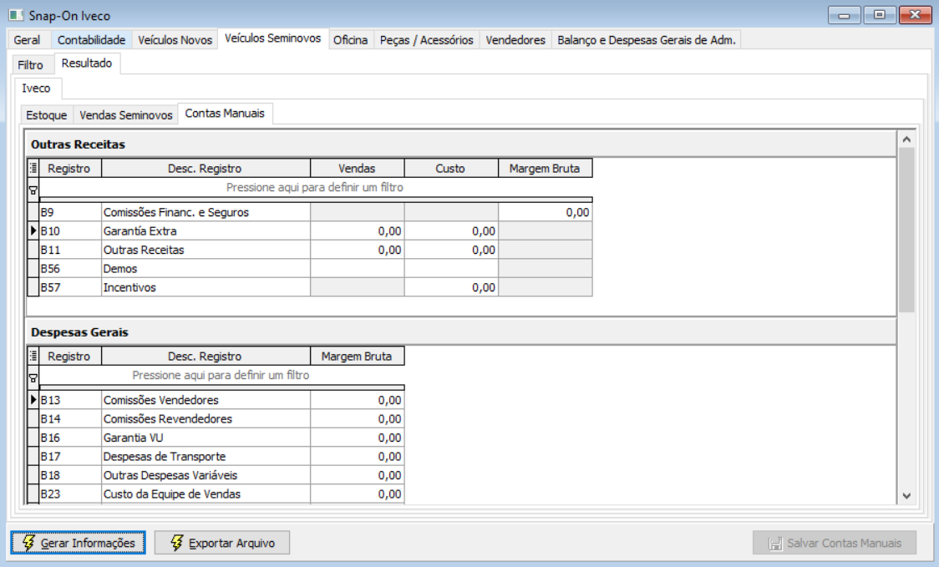Screen dimensions: 939x567
Task: Click Vendas cell for B11 Outras Receitas
Action: click(357, 250)
